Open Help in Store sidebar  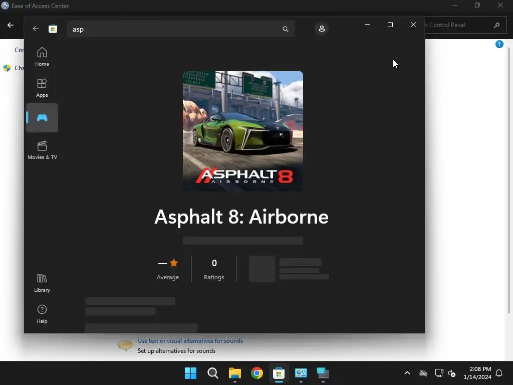pyautogui.click(x=42, y=314)
